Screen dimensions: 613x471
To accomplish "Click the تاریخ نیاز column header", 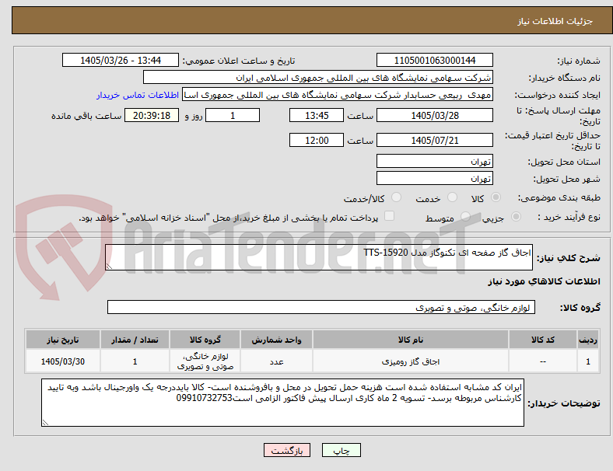I will 63,340.
